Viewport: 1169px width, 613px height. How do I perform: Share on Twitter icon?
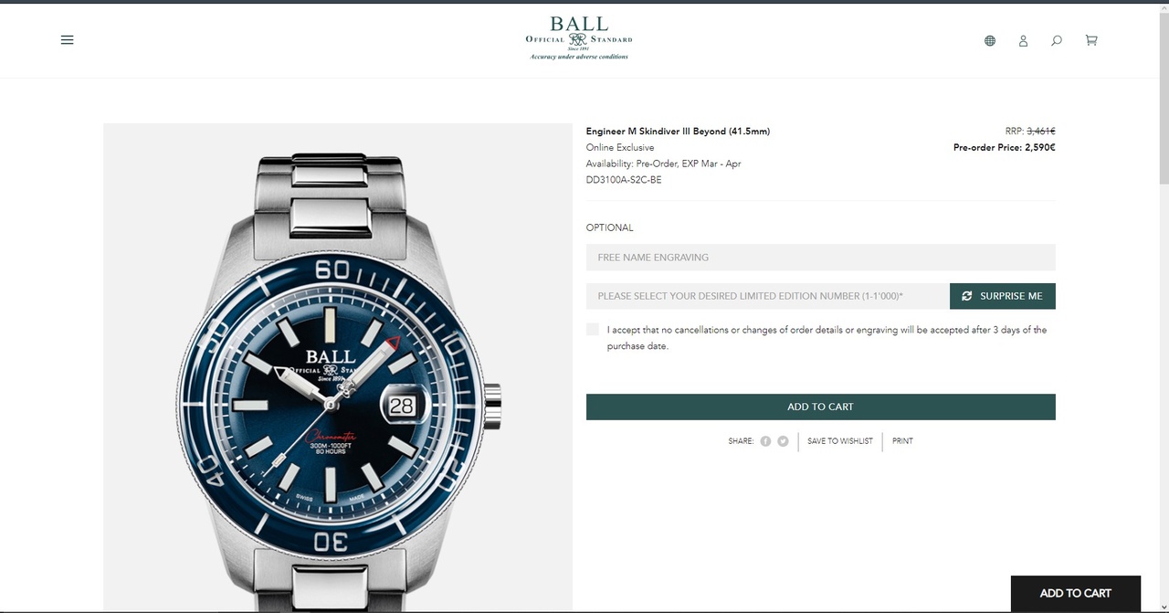pyautogui.click(x=783, y=441)
